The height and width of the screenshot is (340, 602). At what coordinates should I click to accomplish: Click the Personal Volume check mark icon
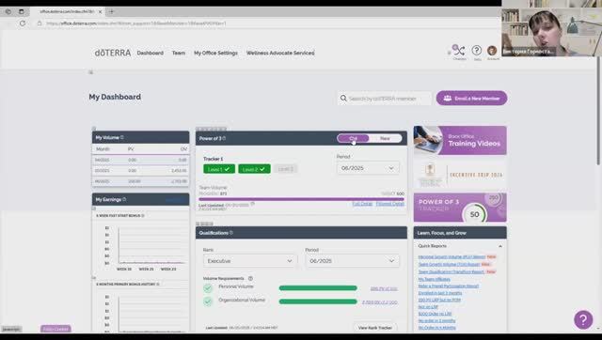pos(208,287)
